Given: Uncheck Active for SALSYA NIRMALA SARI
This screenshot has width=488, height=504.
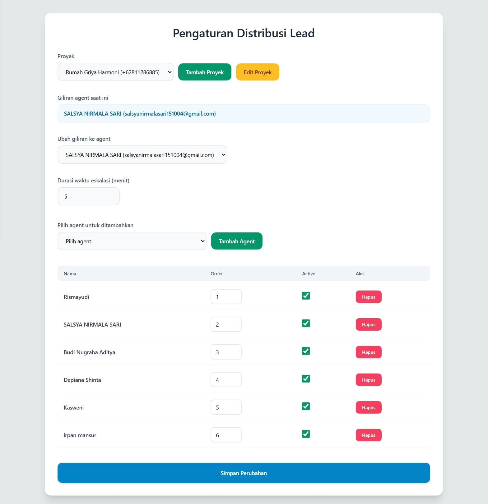Looking at the screenshot, I should click(306, 323).
